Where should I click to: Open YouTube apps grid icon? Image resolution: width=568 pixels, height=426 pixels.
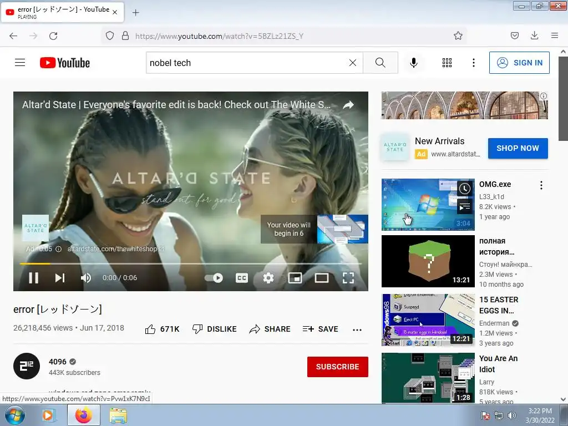click(447, 63)
